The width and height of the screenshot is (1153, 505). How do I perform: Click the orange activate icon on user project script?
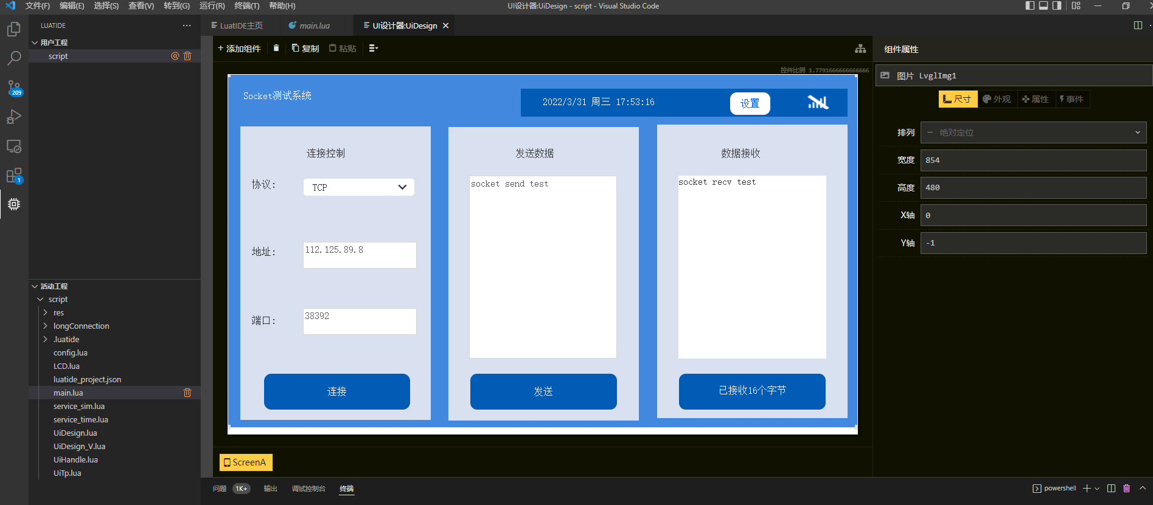[175, 56]
